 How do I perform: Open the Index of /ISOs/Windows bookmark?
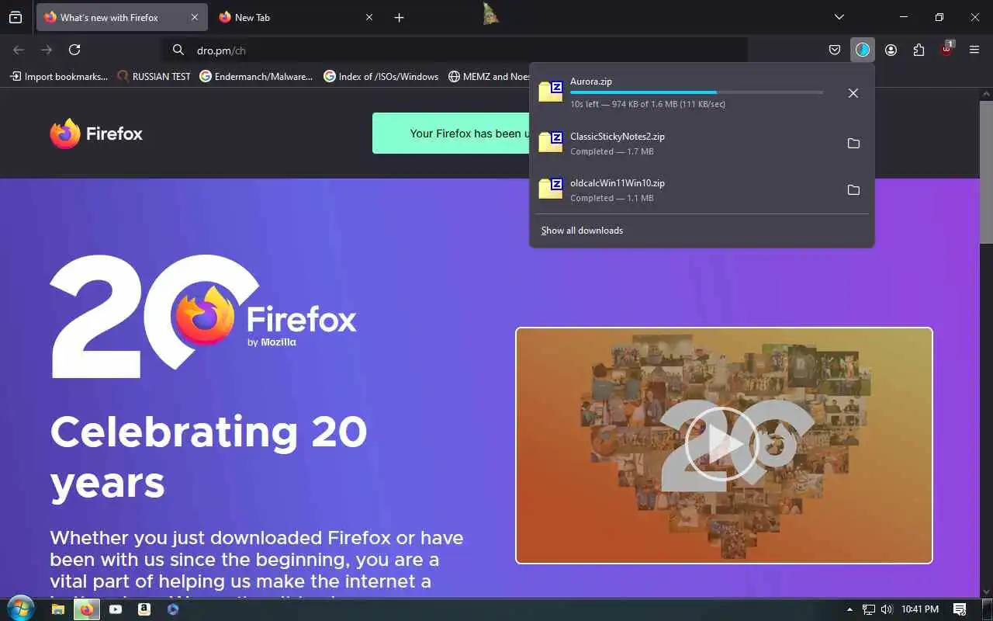(381, 76)
